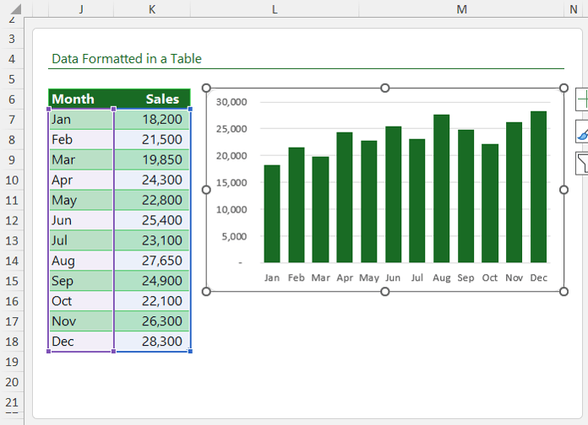Select the 23,100 sales cell
Screen dimensions: 588x425
point(152,240)
